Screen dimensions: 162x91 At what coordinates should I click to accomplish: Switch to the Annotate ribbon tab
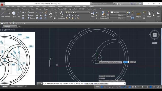click(x=16, y=9)
